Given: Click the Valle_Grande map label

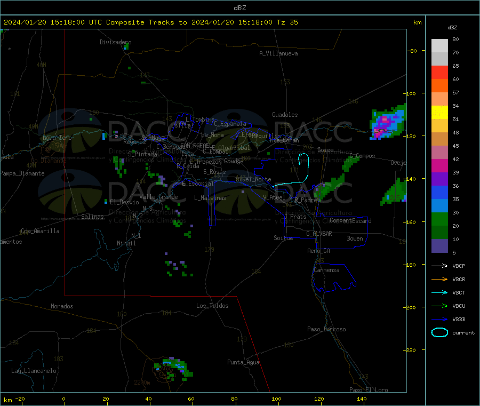Looking at the screenshot, I should [158, 197].
